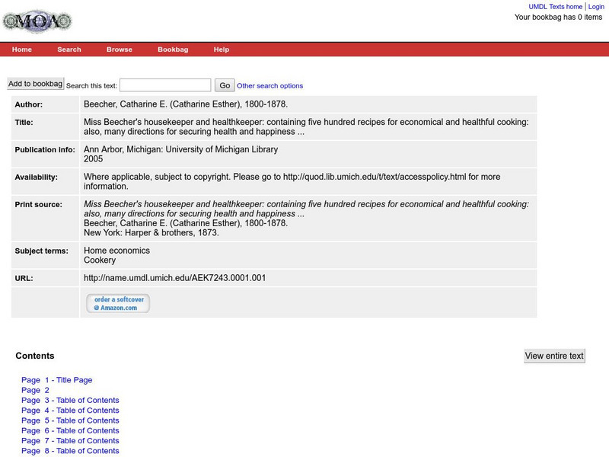Image resolution: width=609 pixels, height=457 pixels.
Task: Click the Go button
Action: coord(225,85)
